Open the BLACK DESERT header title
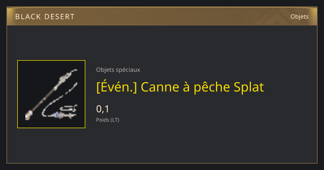 45,17
